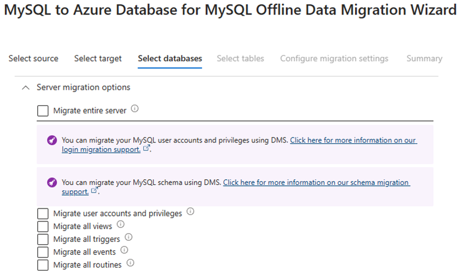Click info icon beside Migrate all triggers

128,237
